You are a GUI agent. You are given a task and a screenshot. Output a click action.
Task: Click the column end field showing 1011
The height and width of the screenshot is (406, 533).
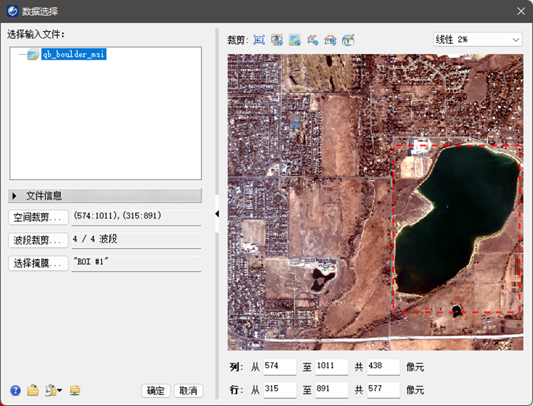332,367
